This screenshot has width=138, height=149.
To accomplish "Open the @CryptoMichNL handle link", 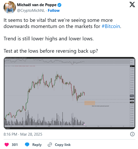I will coord(31,11).
